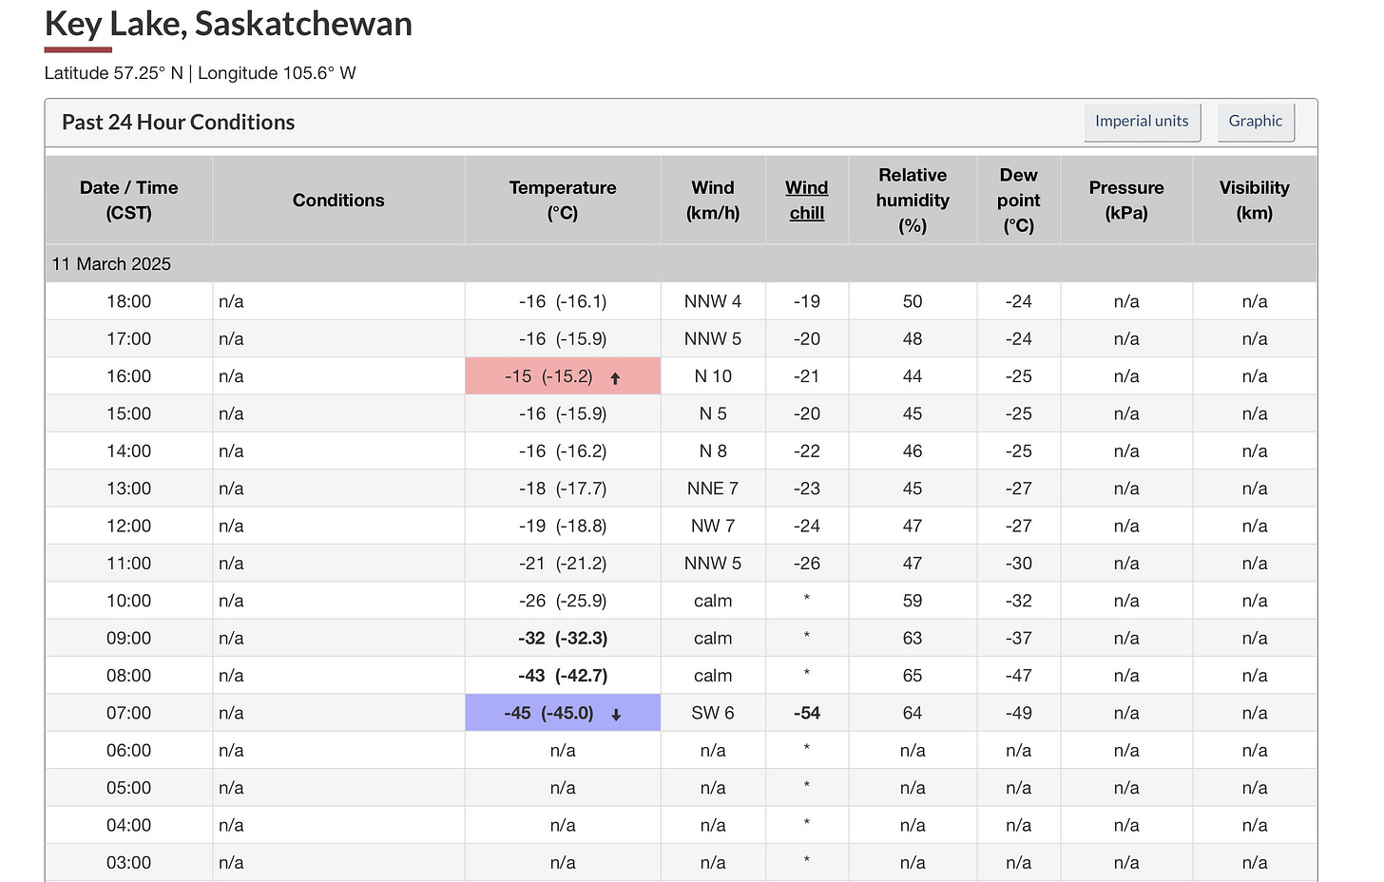The height and width of the screenshot is (882, 1384).
Task: Click the 11 March 2025 date row
Action: pos(682,264)
